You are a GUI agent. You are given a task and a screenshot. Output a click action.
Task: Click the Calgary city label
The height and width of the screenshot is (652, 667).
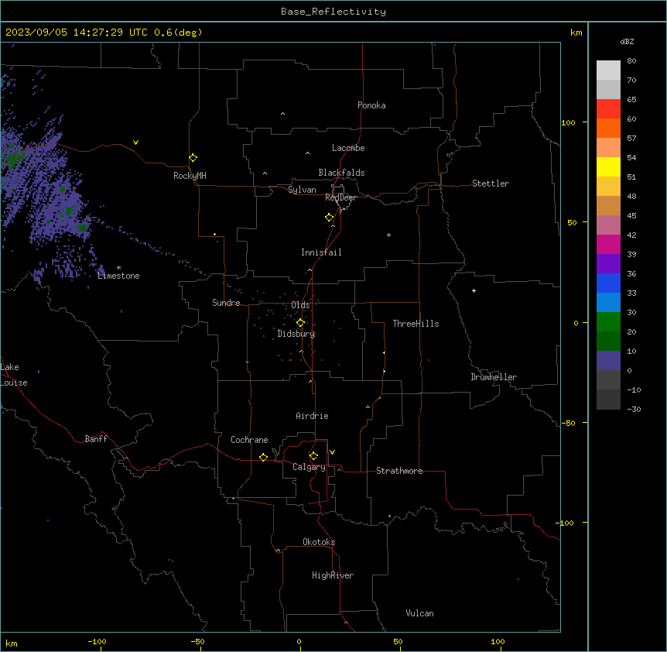pos(310,467)
